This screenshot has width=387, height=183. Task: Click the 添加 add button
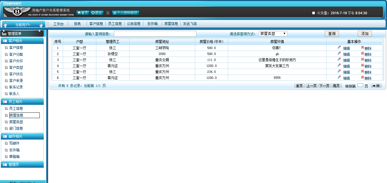365,34
